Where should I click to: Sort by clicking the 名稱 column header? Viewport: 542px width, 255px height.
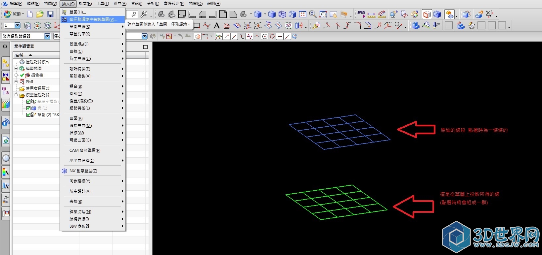click(20, 55)
